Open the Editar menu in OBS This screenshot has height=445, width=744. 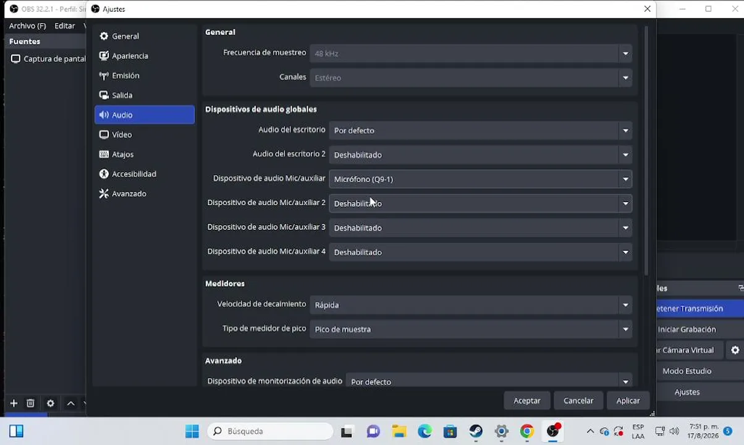click(64, 26)
